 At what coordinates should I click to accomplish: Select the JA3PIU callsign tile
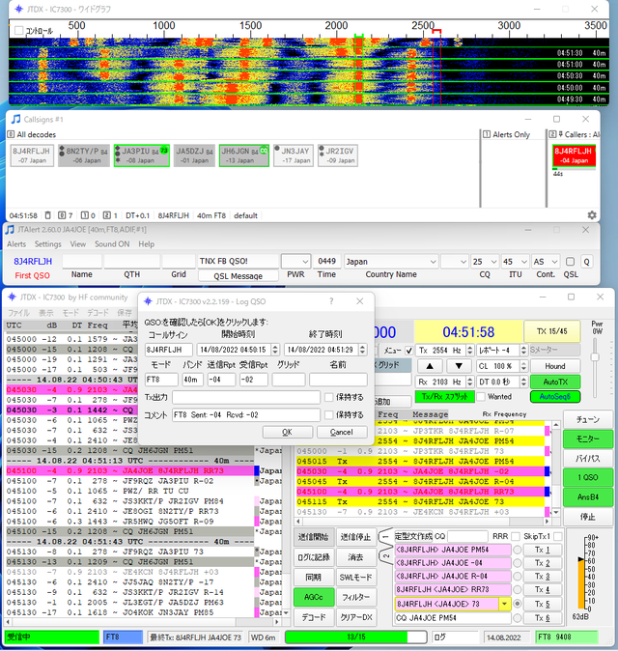(141, 156)
